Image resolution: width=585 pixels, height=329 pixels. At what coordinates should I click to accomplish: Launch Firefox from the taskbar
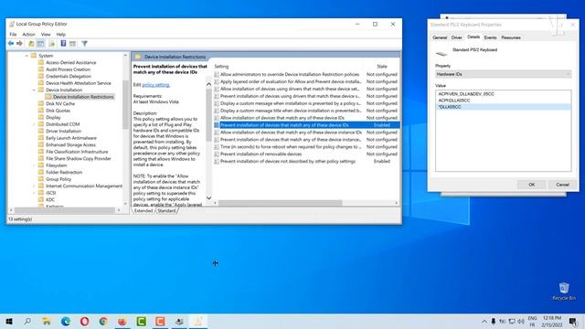pos(122,321)
